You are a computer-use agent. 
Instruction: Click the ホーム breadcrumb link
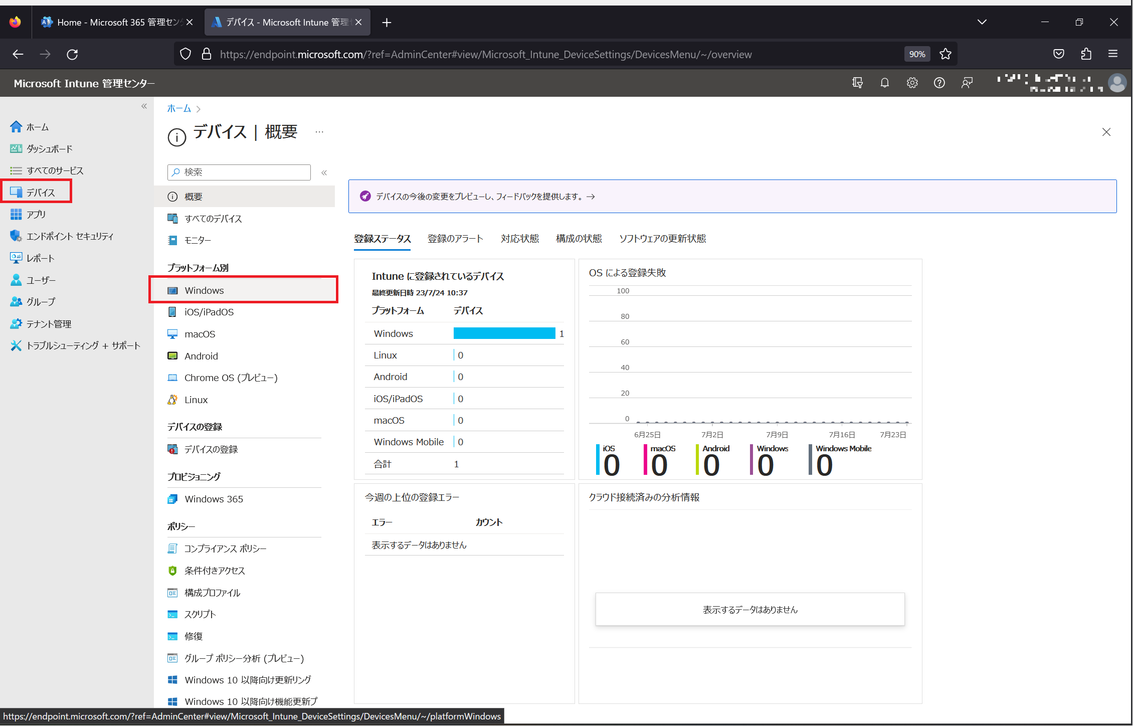(x=179, y=109)
